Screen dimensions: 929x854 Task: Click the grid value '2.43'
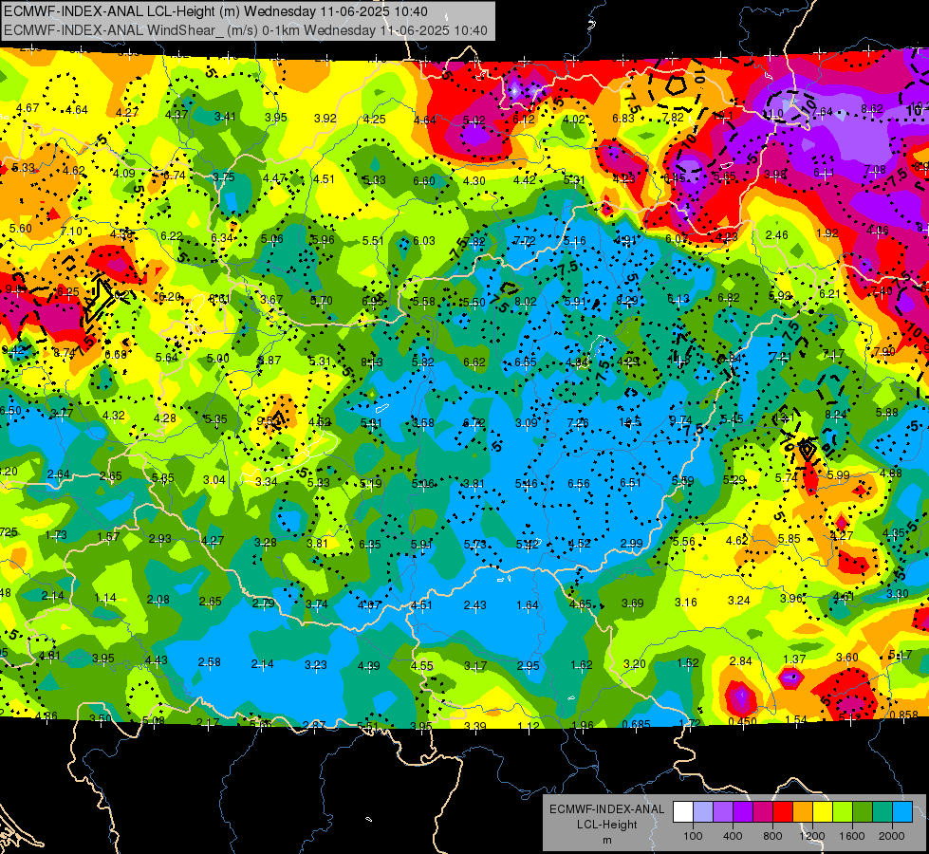(474, 605)
